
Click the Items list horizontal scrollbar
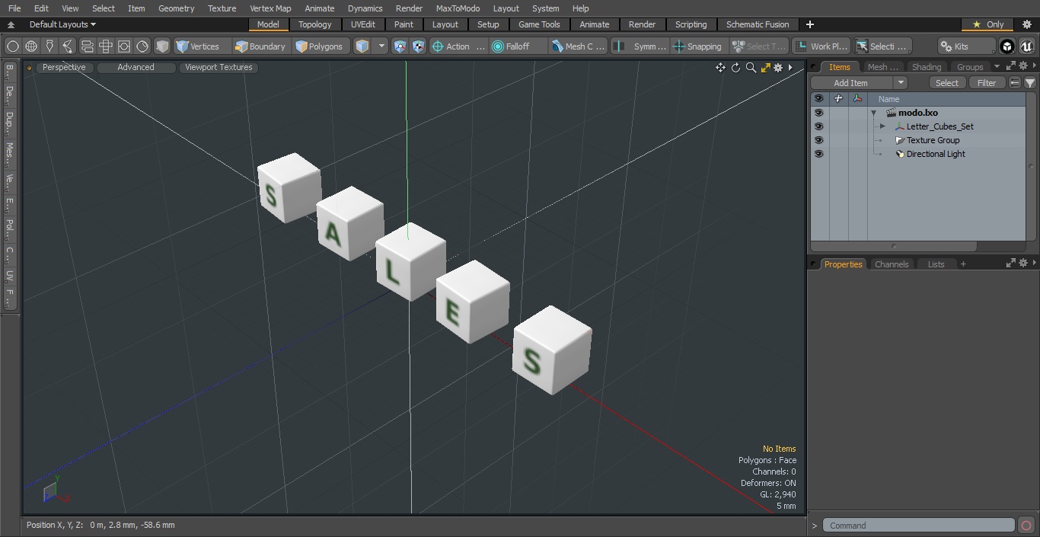(894, 247)
